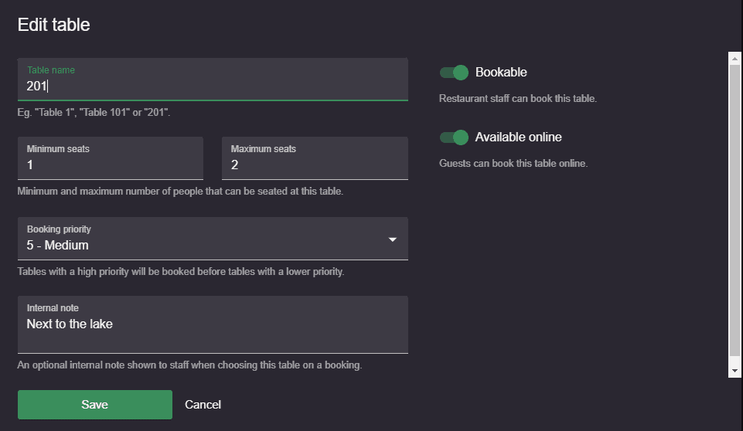Place cursor in "Next to the lake" text
The image size is (743, 431).
click(70, 324)
